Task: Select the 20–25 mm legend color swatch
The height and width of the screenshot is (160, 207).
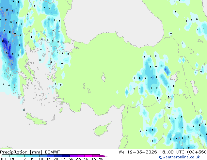Action: 58,156
